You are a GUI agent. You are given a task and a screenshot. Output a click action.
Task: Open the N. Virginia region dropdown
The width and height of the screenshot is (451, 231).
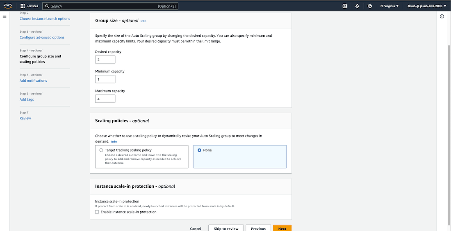pyautogui.click(x=389, y=6)
